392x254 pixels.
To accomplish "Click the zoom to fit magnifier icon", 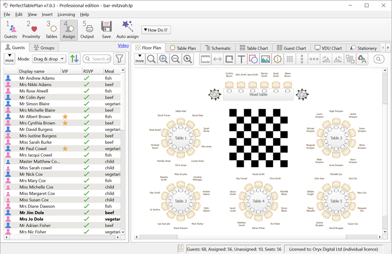I will pos(151,59).
